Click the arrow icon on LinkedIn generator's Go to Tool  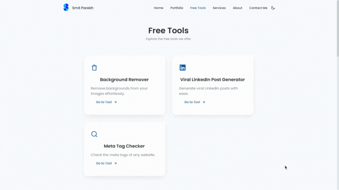point(203,102)
